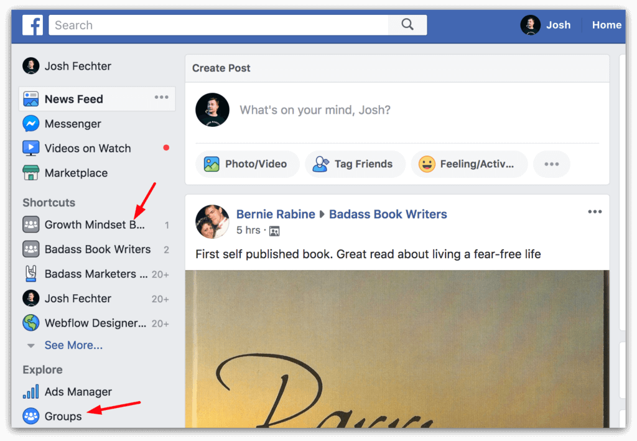Click the Bernie Rabine name link
Screen dimensions: 637x441
(276, 214)
